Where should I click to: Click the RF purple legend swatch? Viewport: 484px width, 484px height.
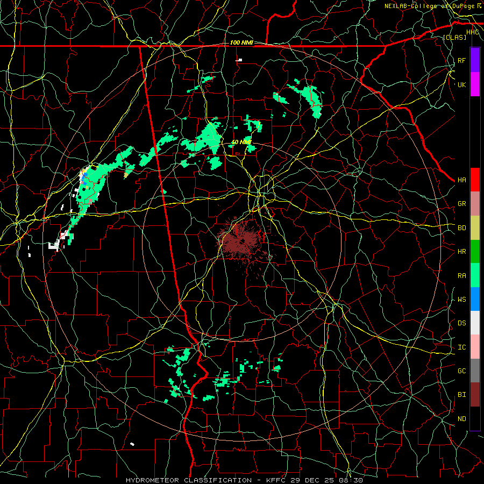pyautogui.click(x=475, y=60)
